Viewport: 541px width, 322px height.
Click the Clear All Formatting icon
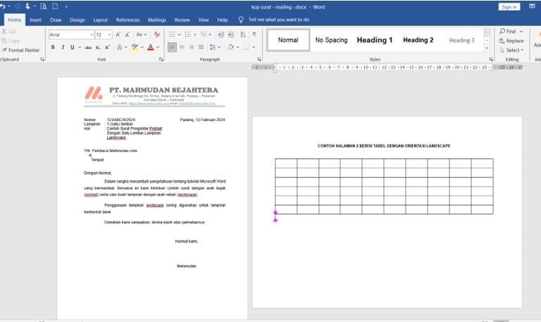(156, 34)
